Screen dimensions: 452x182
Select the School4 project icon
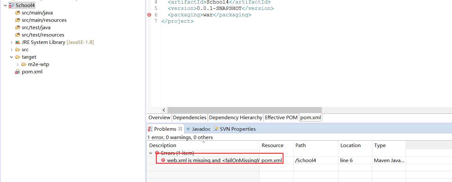tap(12, 5)
